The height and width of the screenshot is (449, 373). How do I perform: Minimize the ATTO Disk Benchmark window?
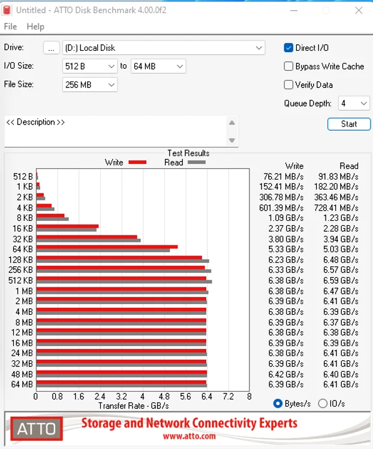[x=294, y=10]
